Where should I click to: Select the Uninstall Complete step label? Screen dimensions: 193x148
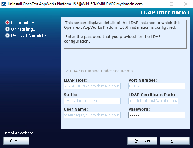click(x=28, y=36)
